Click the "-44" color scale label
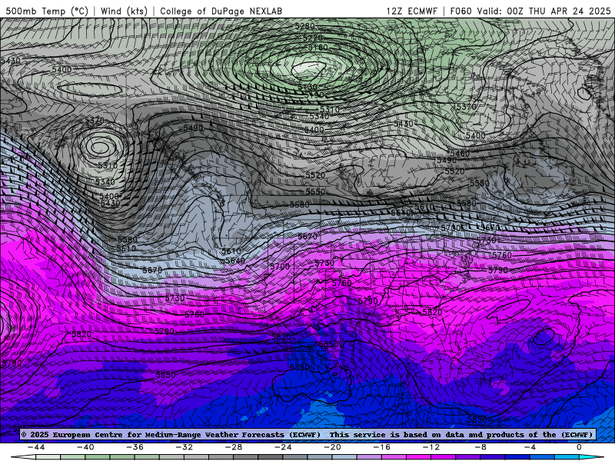Viewport: 615px width, 461px height. (x=36, y=447)
